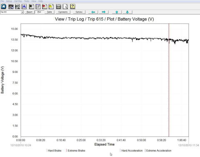Expand the Trip 615 dropdown arrow
200x157 pixels.
(22, 12)
